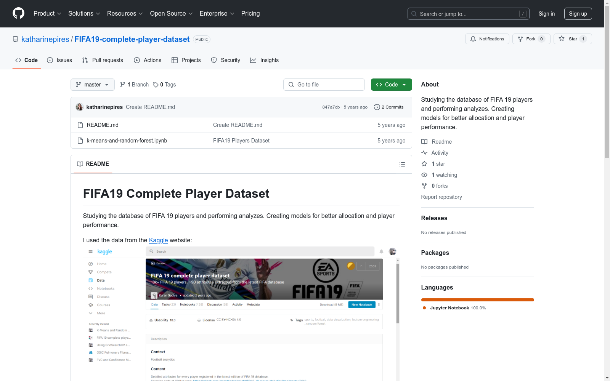This screenshot has height=381, width=610.
Task: Select the README tab in file viewer
Action: (93, 164)
